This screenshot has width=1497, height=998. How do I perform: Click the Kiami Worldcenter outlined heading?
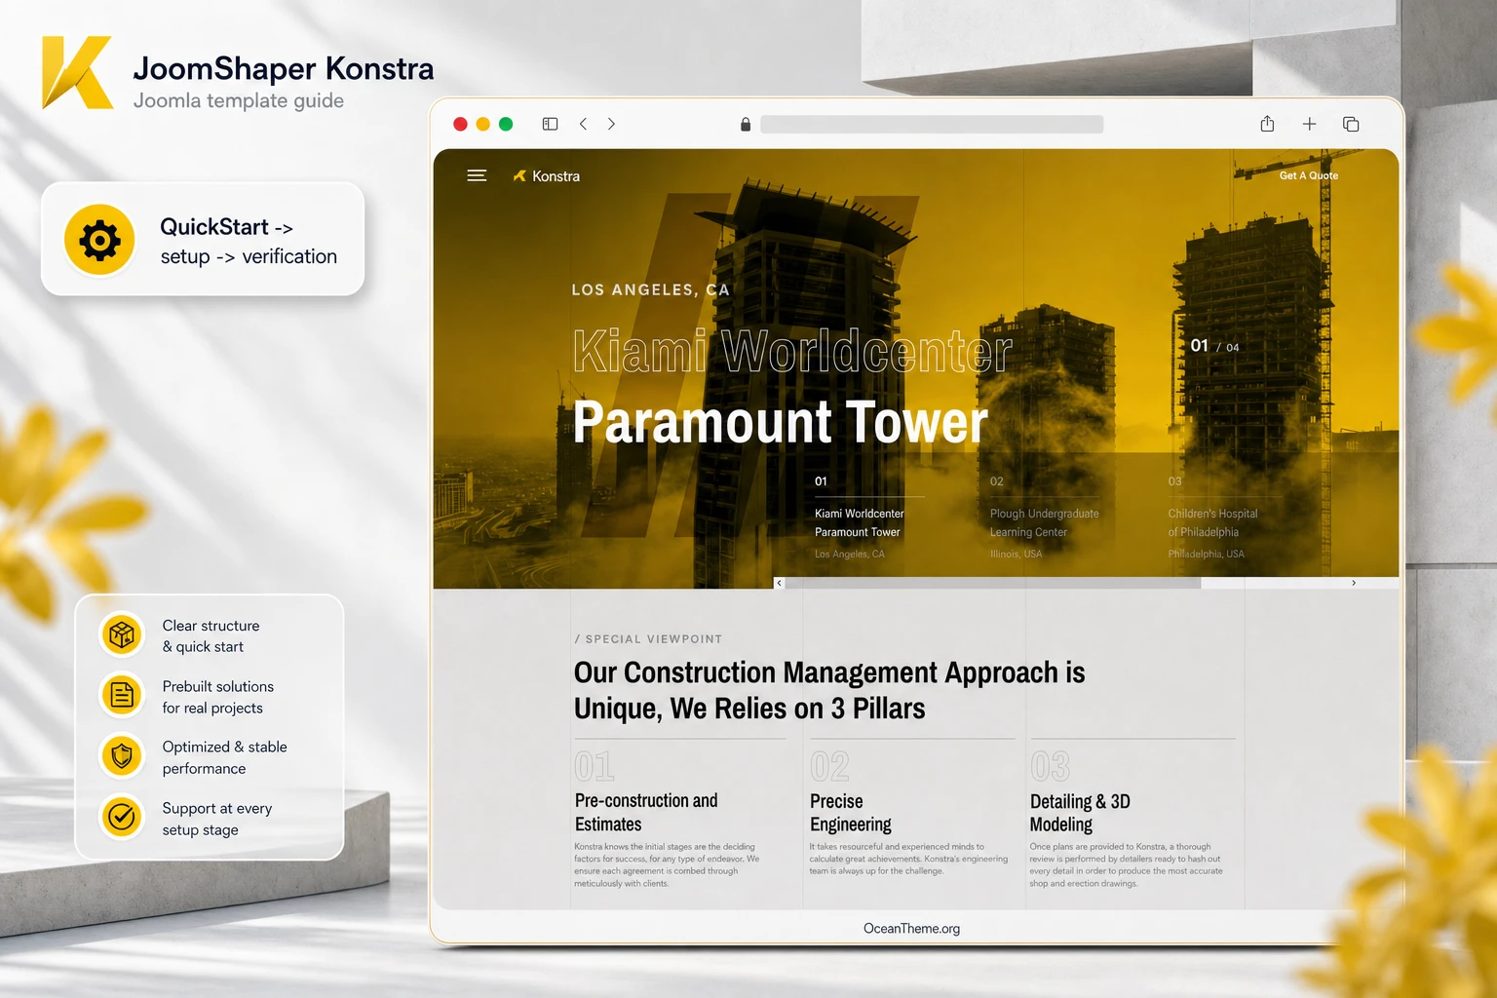(x=792, y=351)
